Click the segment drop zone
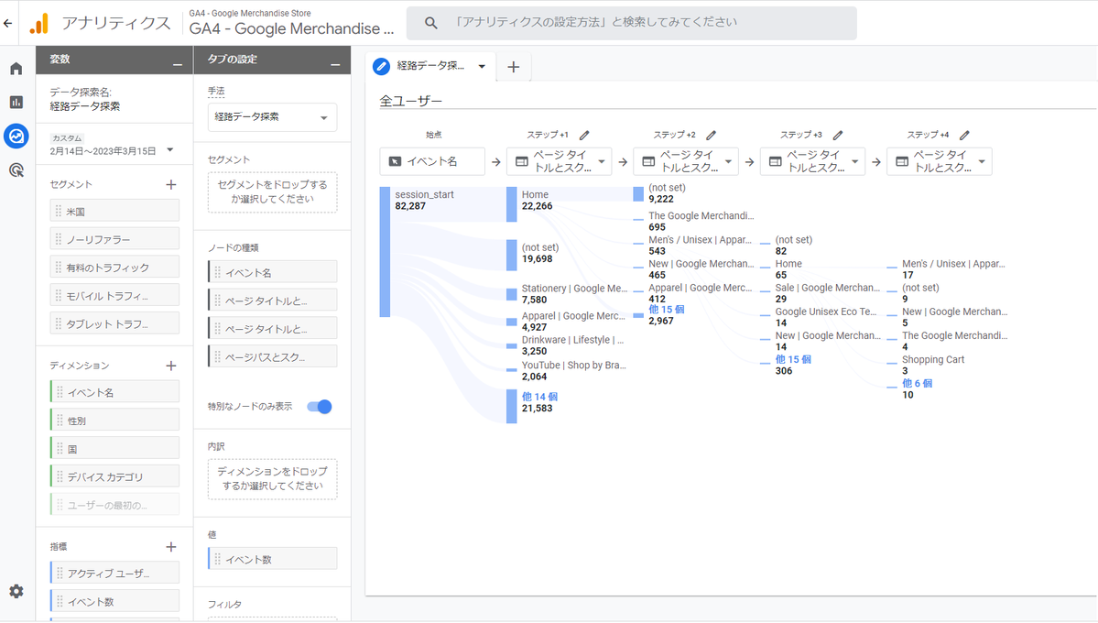Image resolution: width=1098 pixels, height=623 pixels. 272,192
